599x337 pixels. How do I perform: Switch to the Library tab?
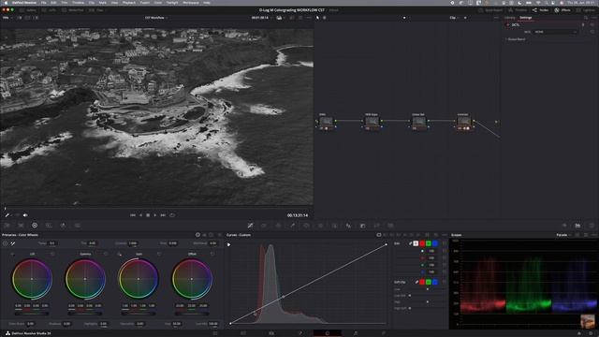510,18
